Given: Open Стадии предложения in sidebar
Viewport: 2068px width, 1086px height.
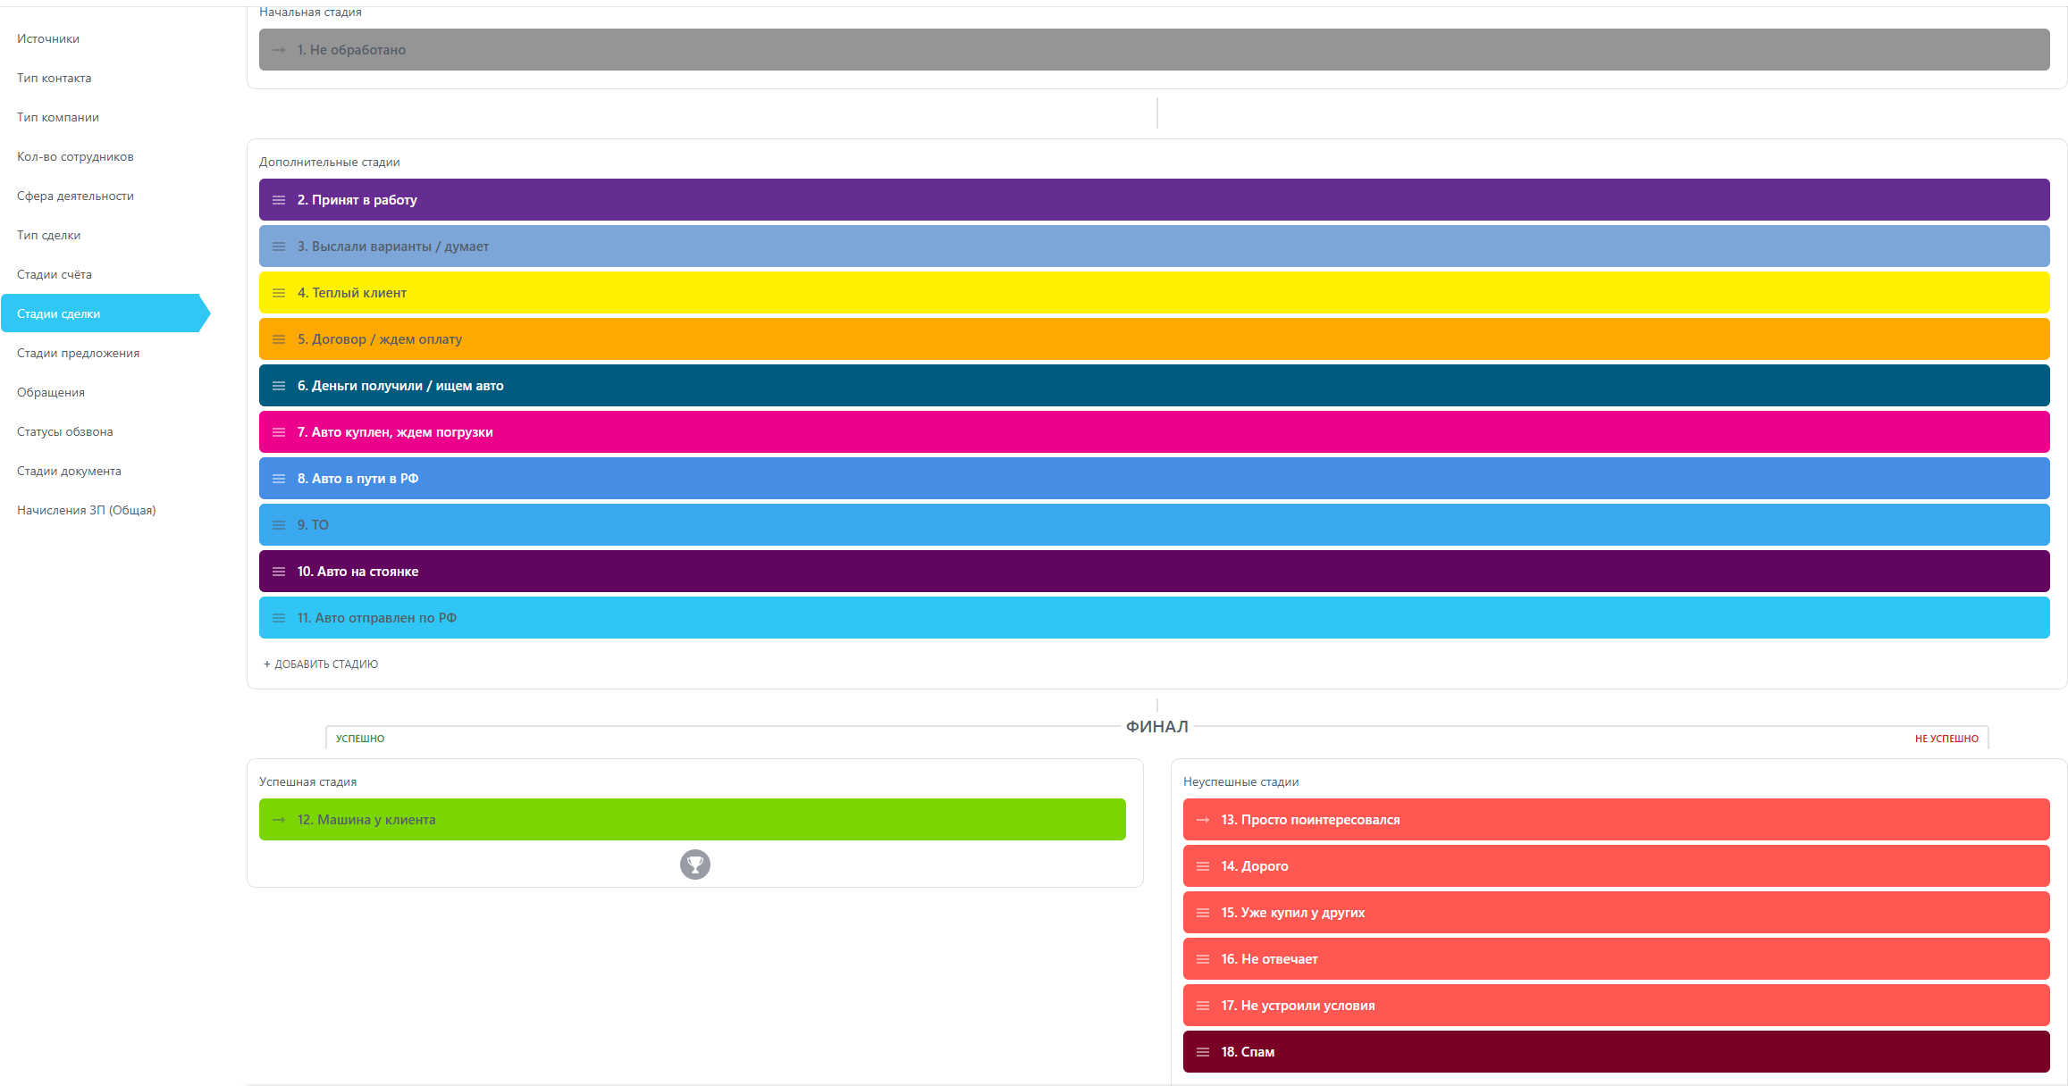Looking at the screenshot, I should coord(79,354).
